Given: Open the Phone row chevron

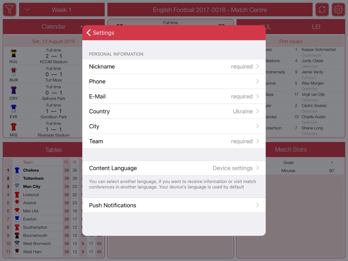Looking at the screenshot, I should (x=258, y=81).
